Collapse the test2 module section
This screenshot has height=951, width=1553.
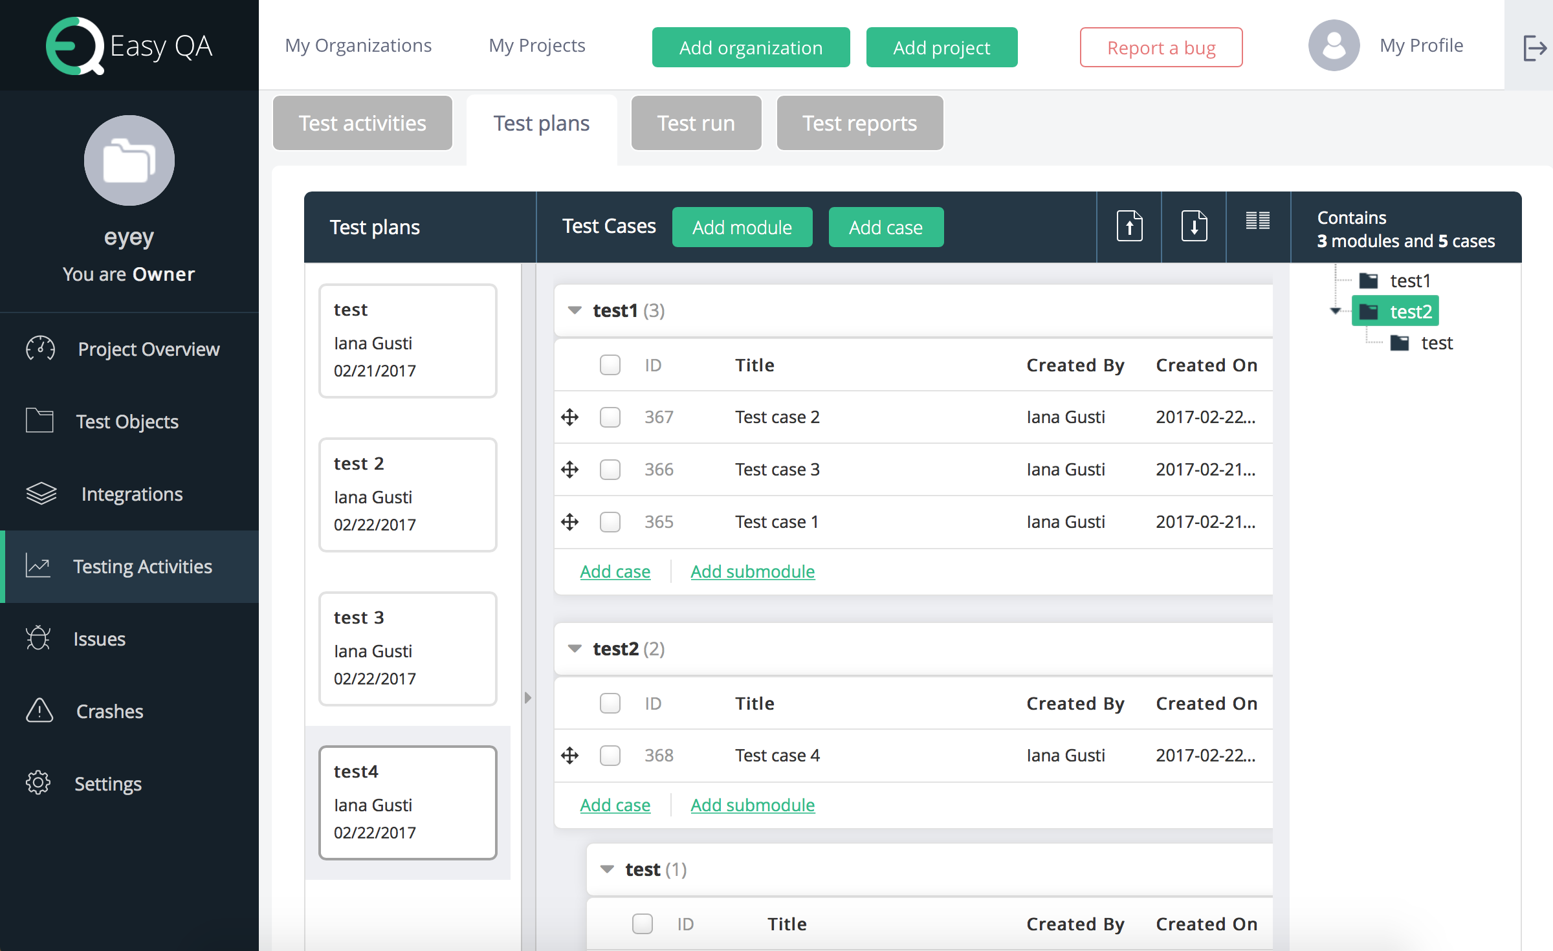(x=573, y=648)
